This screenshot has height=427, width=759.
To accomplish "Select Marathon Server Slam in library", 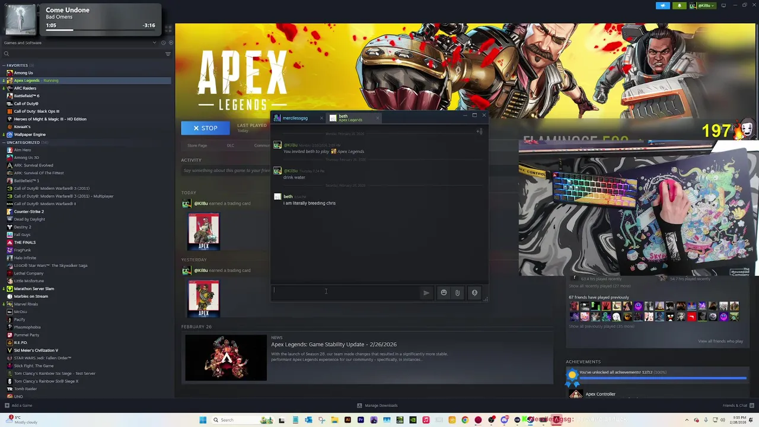I will tap(34, 289).
